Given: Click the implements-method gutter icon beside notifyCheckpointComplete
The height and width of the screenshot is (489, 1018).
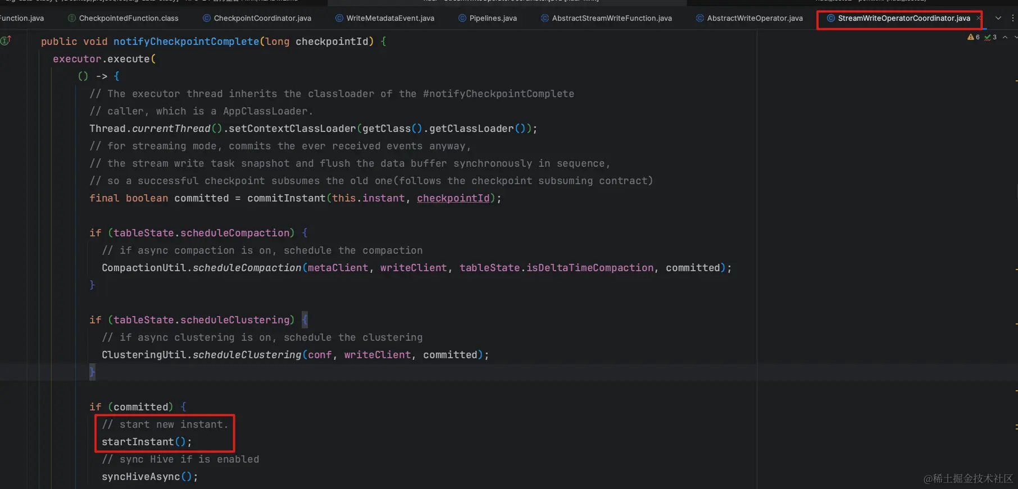Looking at the screenshot, I should point(6,40).
